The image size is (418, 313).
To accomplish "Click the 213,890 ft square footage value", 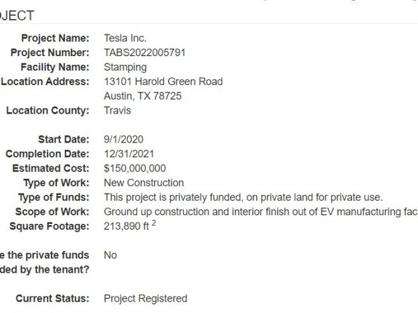I will (130, 225).
